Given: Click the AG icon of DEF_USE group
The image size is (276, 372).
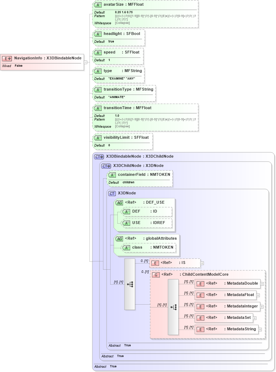Looking at the screenshot, I should [119, 203].
